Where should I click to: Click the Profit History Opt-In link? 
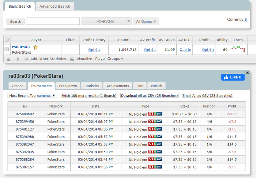click(x=94, y=50)
